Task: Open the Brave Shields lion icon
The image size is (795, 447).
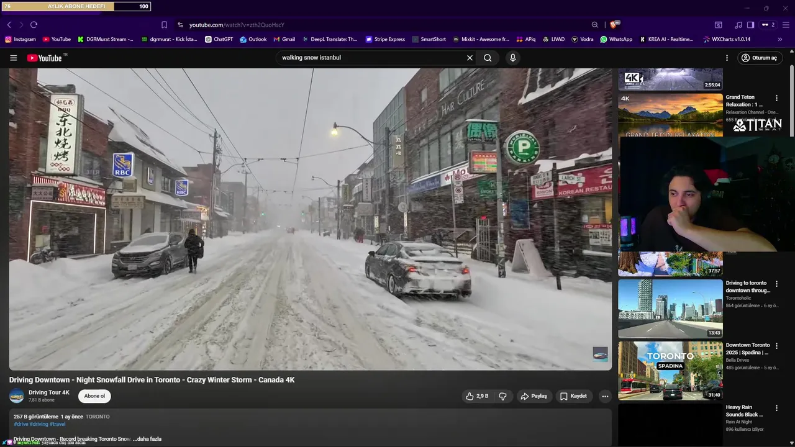Action: (x=614, y=25)
